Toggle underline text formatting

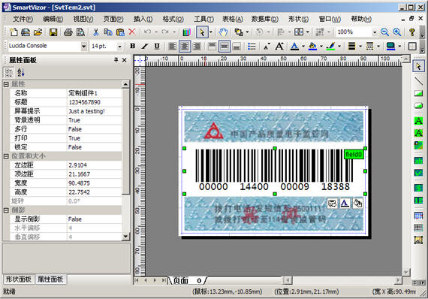157,46
